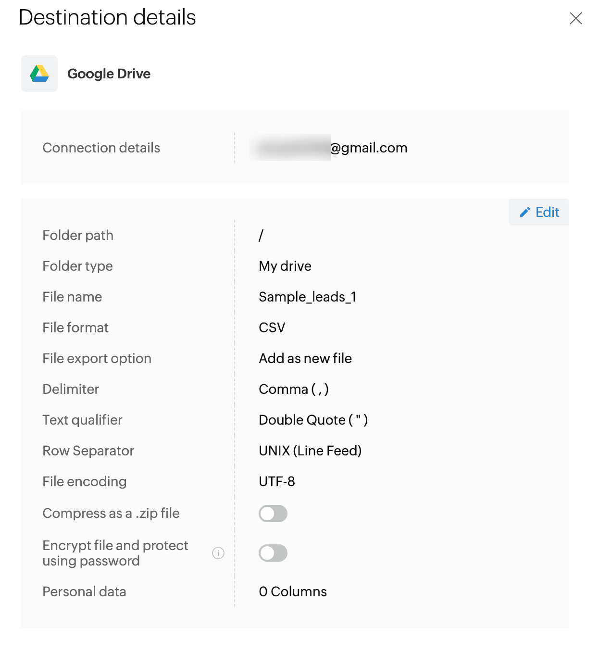This screenshot has height=654, width=599.
Task: Click the Add as new file value
Action: [x=305, y=358]
